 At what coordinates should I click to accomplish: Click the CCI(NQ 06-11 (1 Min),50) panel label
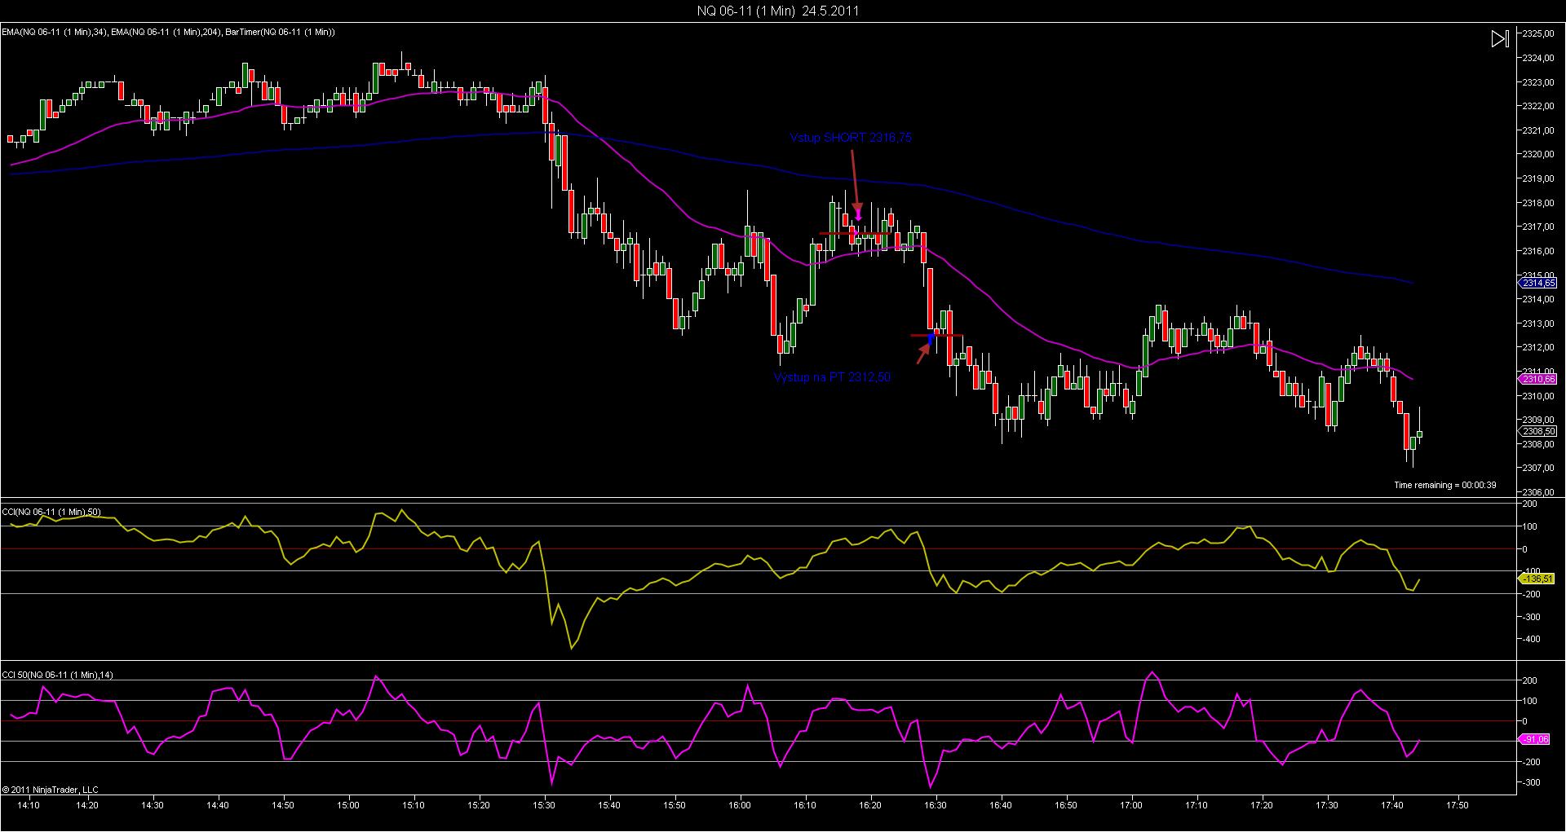click(x=51, y=512)
